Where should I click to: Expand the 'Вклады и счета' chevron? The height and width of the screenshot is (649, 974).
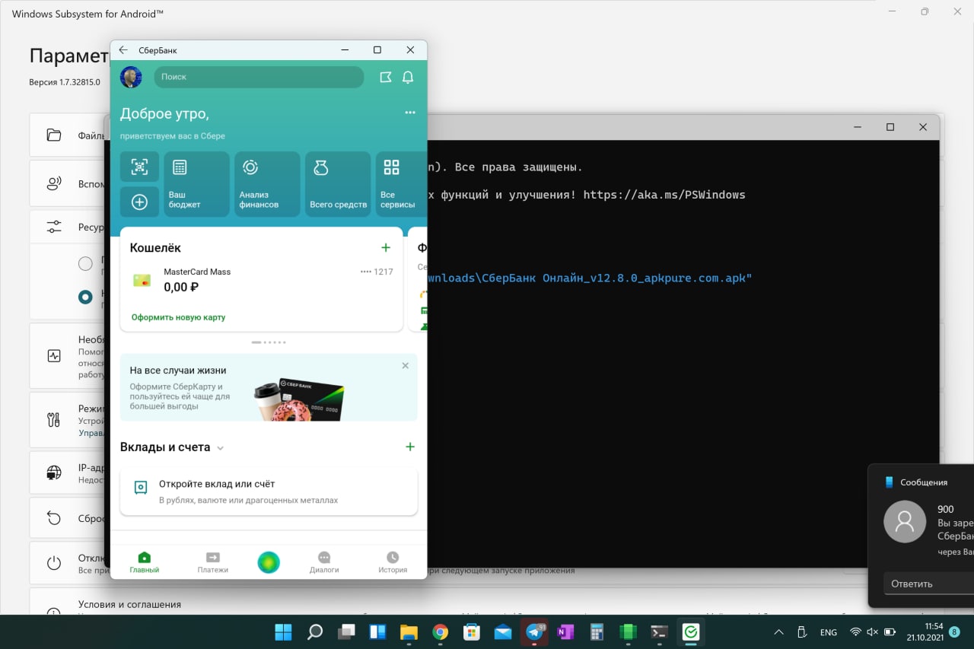coord(221,448)
